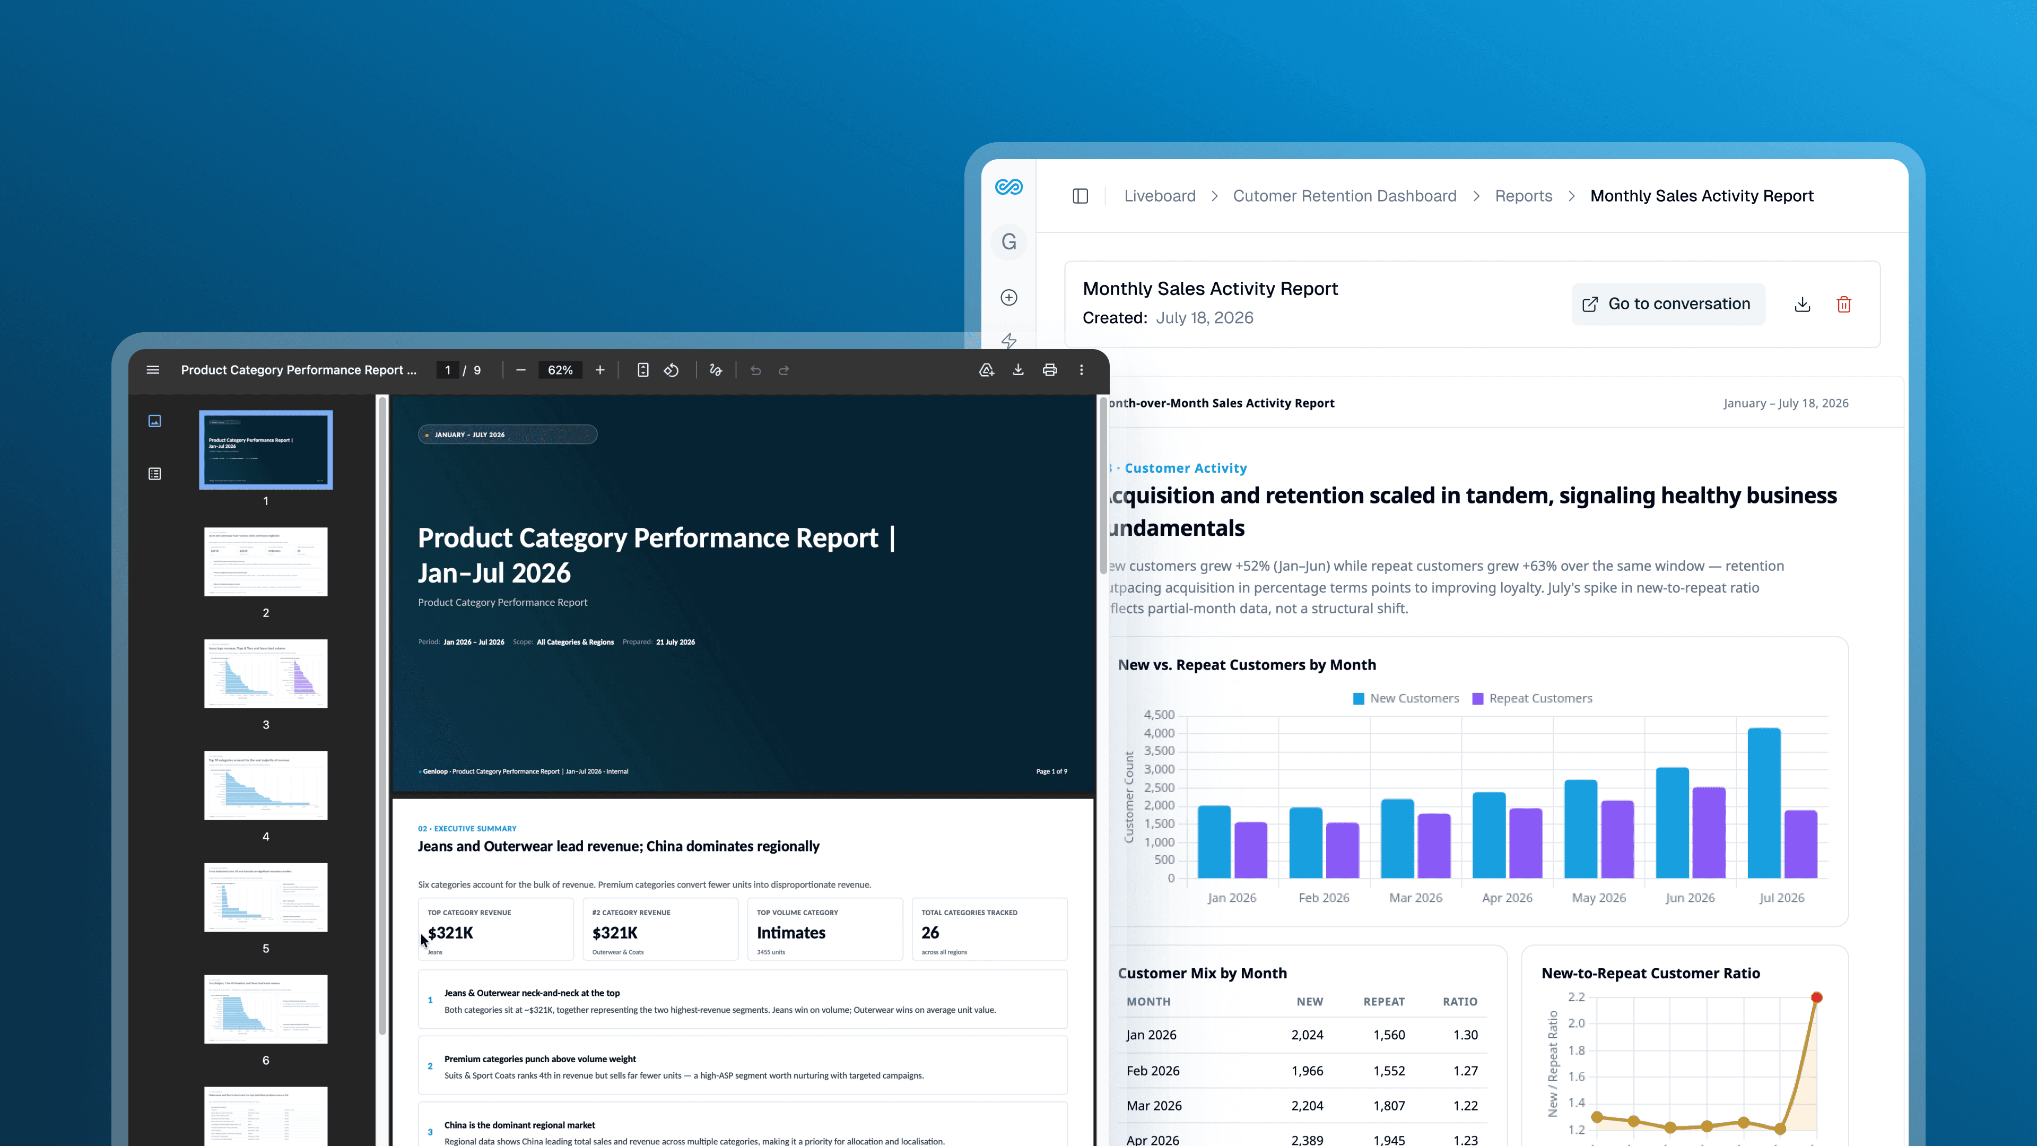Click the fit to page icon
The height and width of the screenshot is (1146, 2037).
[x=643, y=370]
